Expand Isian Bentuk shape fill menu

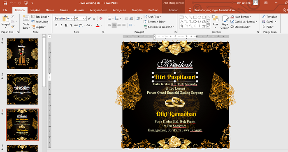[241, 17]
